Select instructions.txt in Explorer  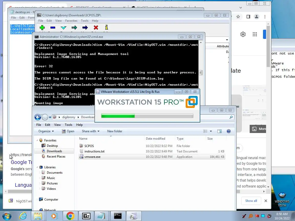[x=152, y=151]
